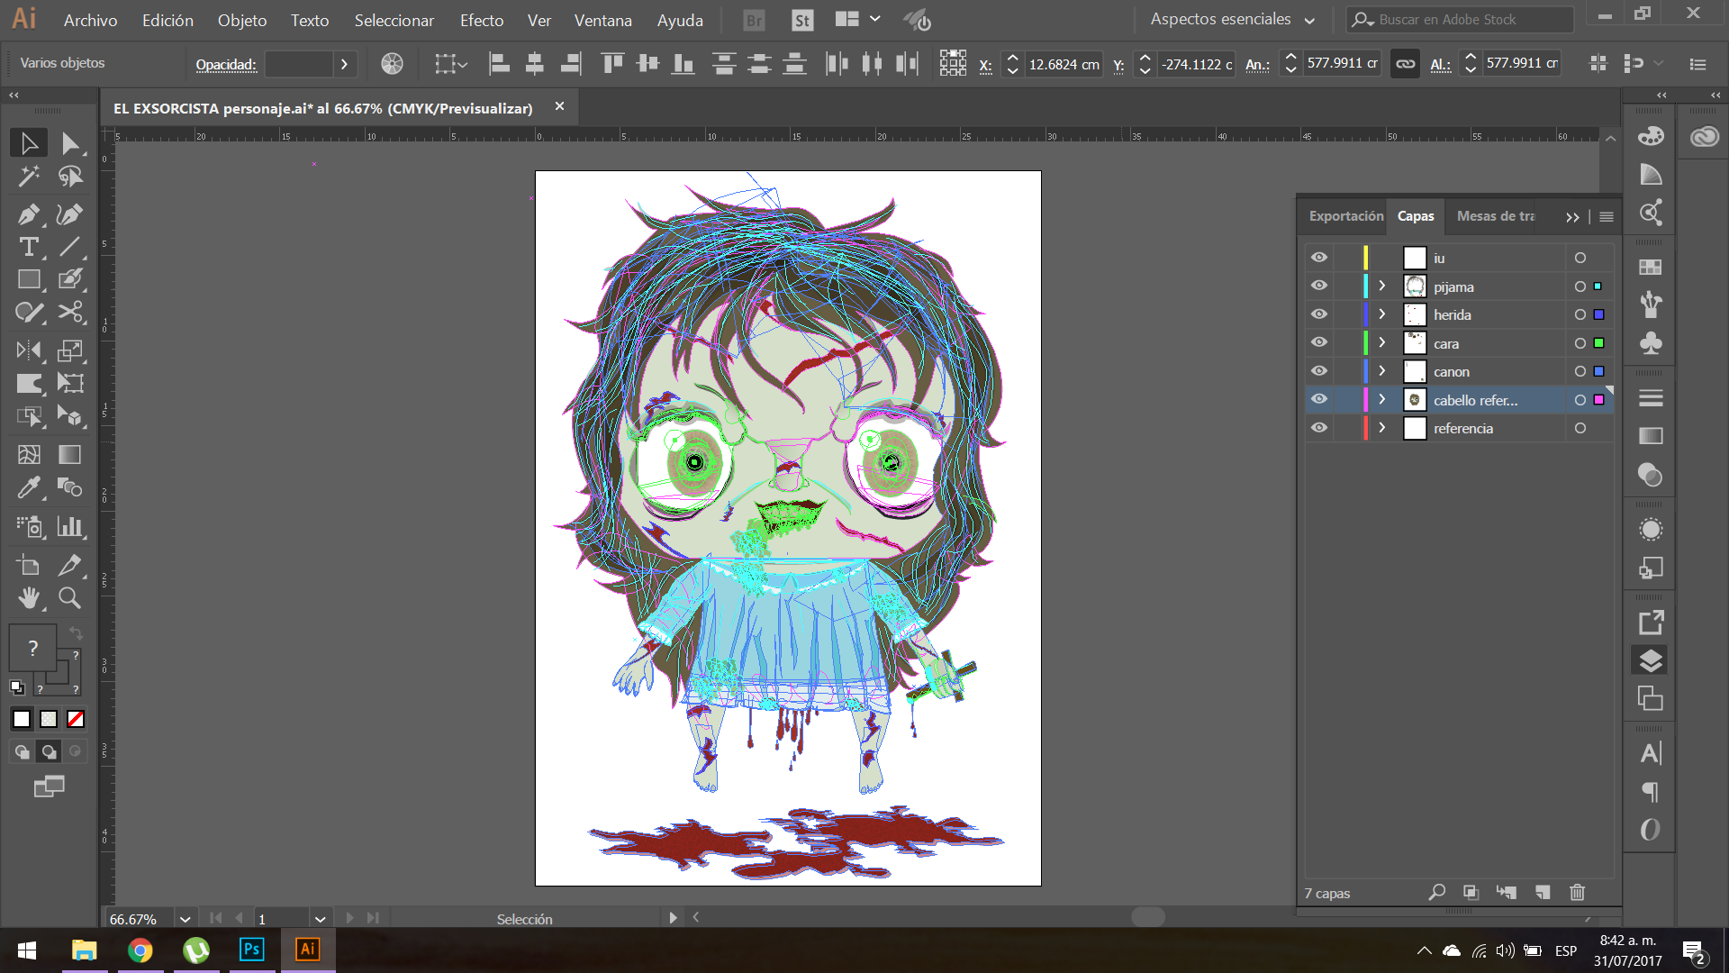Select the Eyedropper tool
Image resolution: width=1729 pixels, height=973 pixels.
point(29,487)
